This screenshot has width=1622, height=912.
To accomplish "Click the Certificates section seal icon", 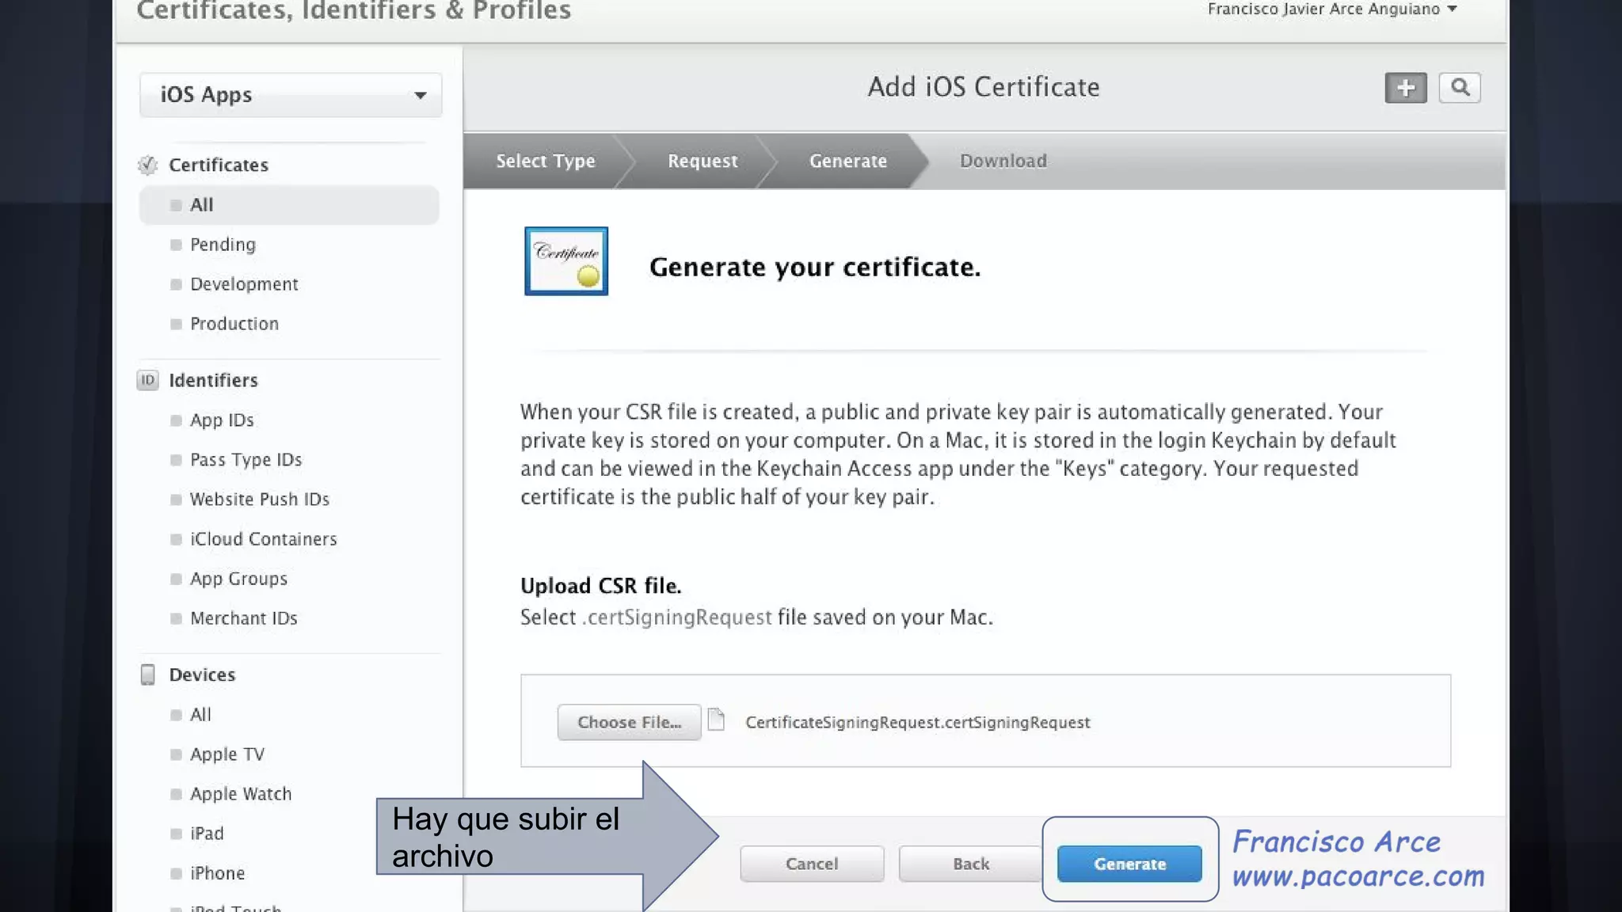I will coord(148,165).
